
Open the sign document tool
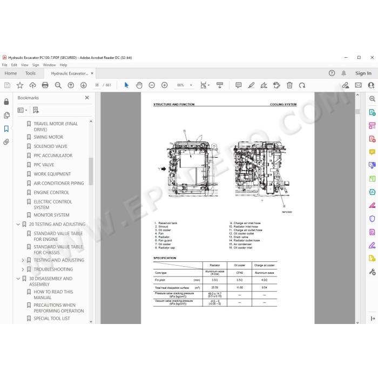tap(264, 85)
